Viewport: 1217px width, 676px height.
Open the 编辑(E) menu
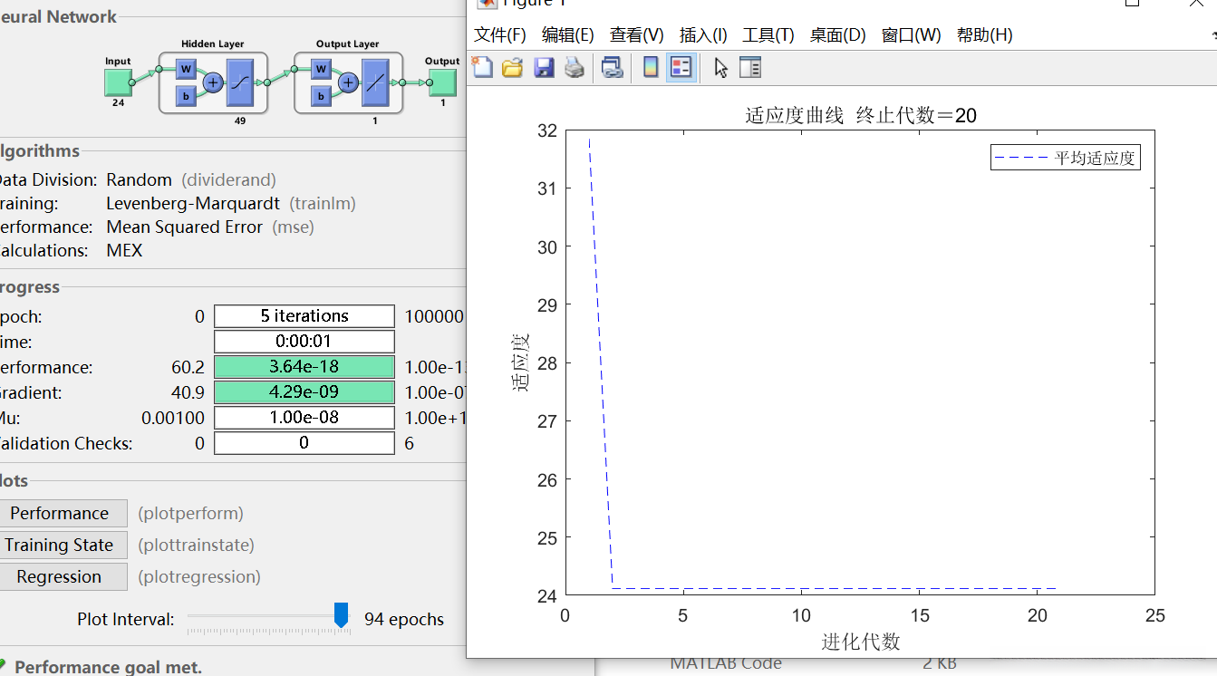click(x=568, y=35)
